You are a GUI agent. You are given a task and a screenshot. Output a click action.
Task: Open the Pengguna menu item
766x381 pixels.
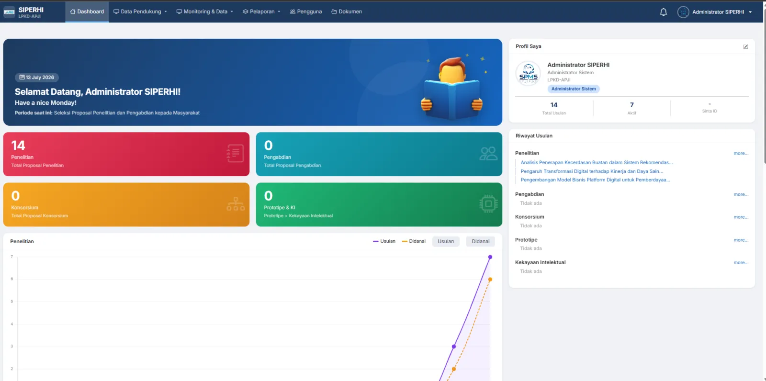[306, 11]
